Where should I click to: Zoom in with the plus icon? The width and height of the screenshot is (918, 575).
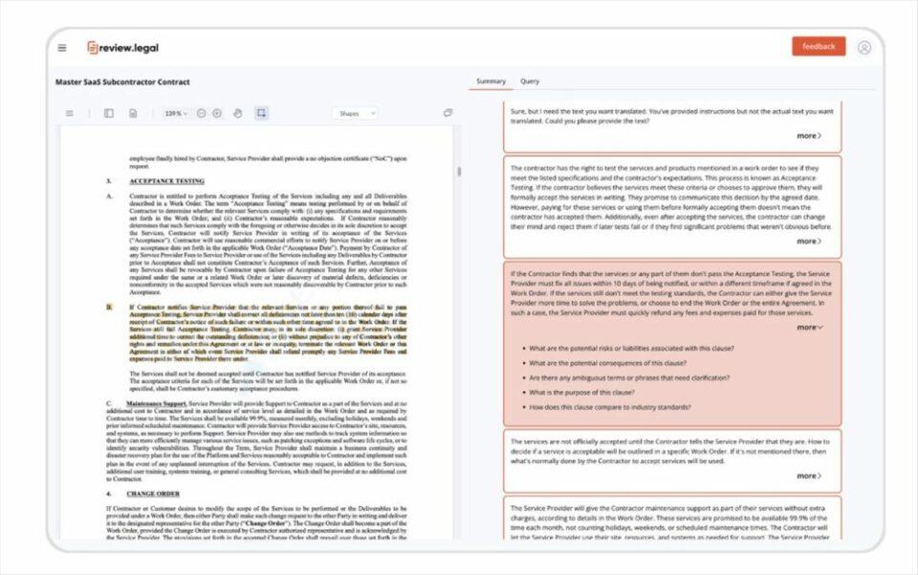[217, 113]
